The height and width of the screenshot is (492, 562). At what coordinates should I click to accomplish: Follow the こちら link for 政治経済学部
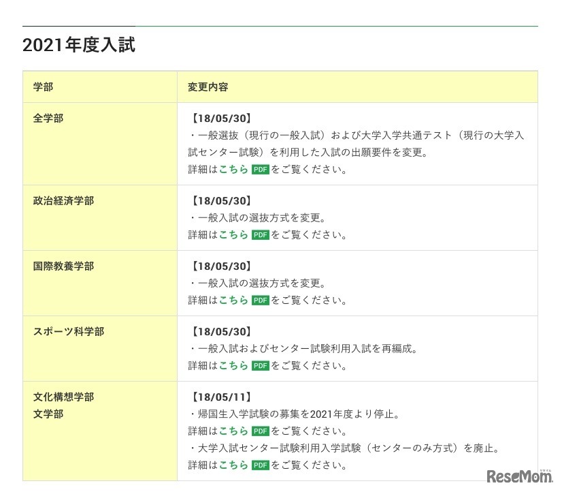pyautogui.click(x=234, y=234)
